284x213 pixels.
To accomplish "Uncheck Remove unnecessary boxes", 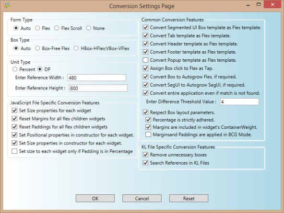I will coord(145,155).
